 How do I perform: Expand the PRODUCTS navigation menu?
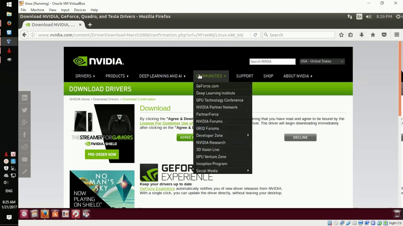[117, 76]
